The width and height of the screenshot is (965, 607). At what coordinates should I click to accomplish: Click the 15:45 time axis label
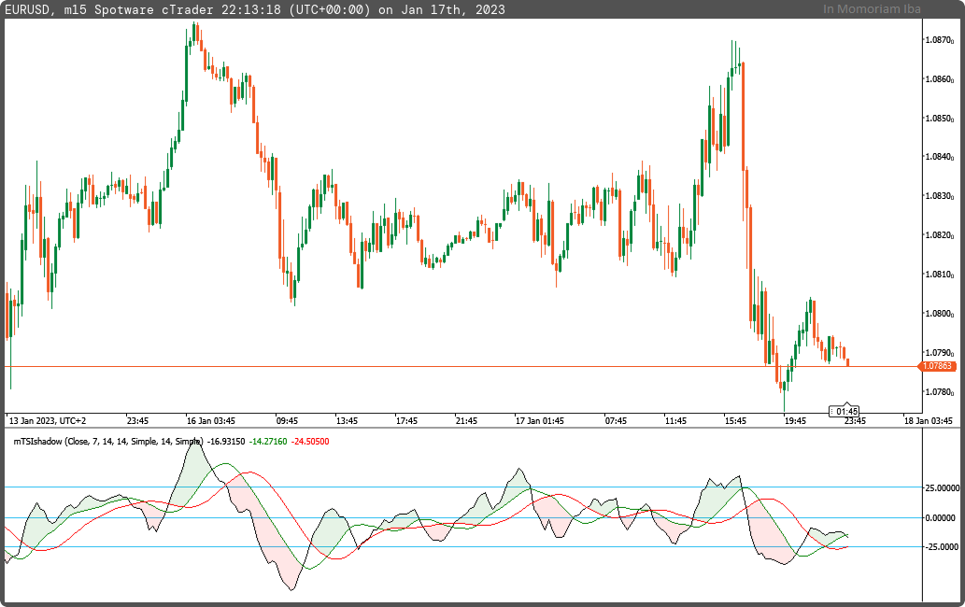735,421
